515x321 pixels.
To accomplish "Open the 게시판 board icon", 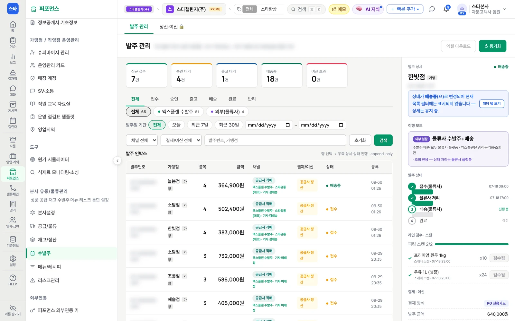I will pyautogui.click(x=13, y=107).
